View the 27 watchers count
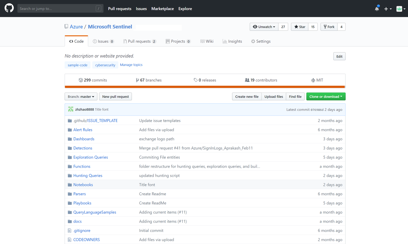The width and height of the screenshot is (408, 244). [x=283, y=27]
